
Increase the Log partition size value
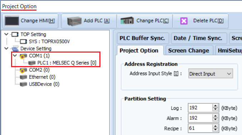tap(215, 106)
